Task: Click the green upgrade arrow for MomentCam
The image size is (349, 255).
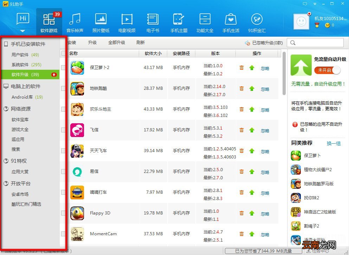Action: (252, 234)
